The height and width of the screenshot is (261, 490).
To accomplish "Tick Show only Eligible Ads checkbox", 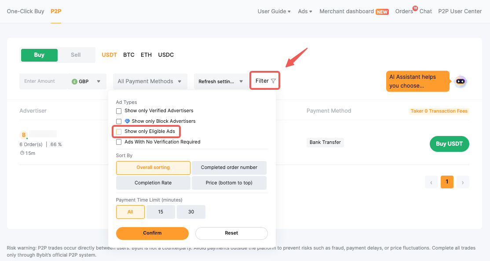I will pyautogui.click(x=119, y=132).
